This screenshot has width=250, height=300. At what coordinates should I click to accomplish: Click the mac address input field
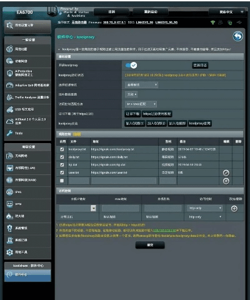tap(121, 208)
